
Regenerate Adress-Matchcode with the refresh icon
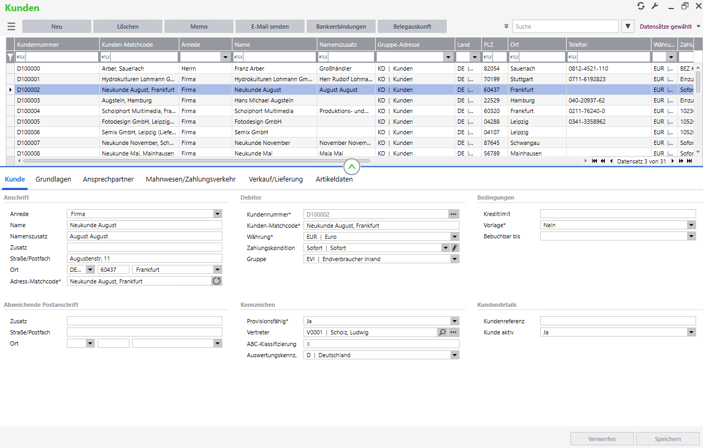(x=216, y=281)
